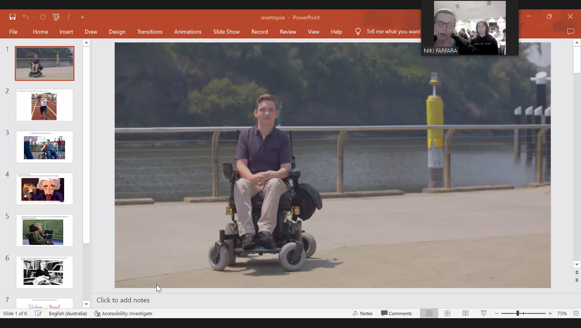This screenshot has width=581, height=328.
Task: Toggle Normal view button in status bar
Action: pos(429,313)
